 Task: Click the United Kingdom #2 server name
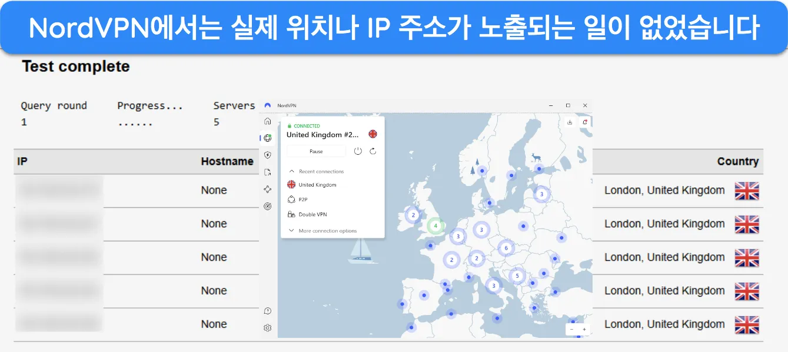point(322,135)
